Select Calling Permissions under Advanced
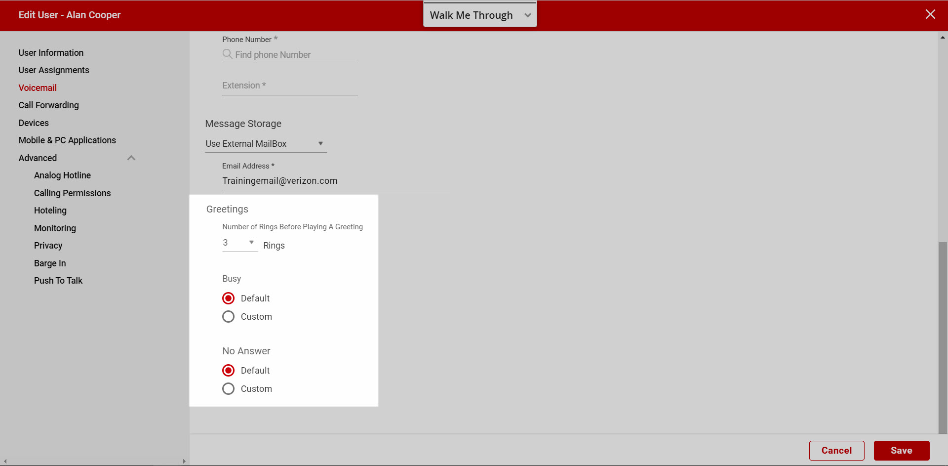Screen dimensions: 948x466 pyautogui.click(x=72, y=193)
